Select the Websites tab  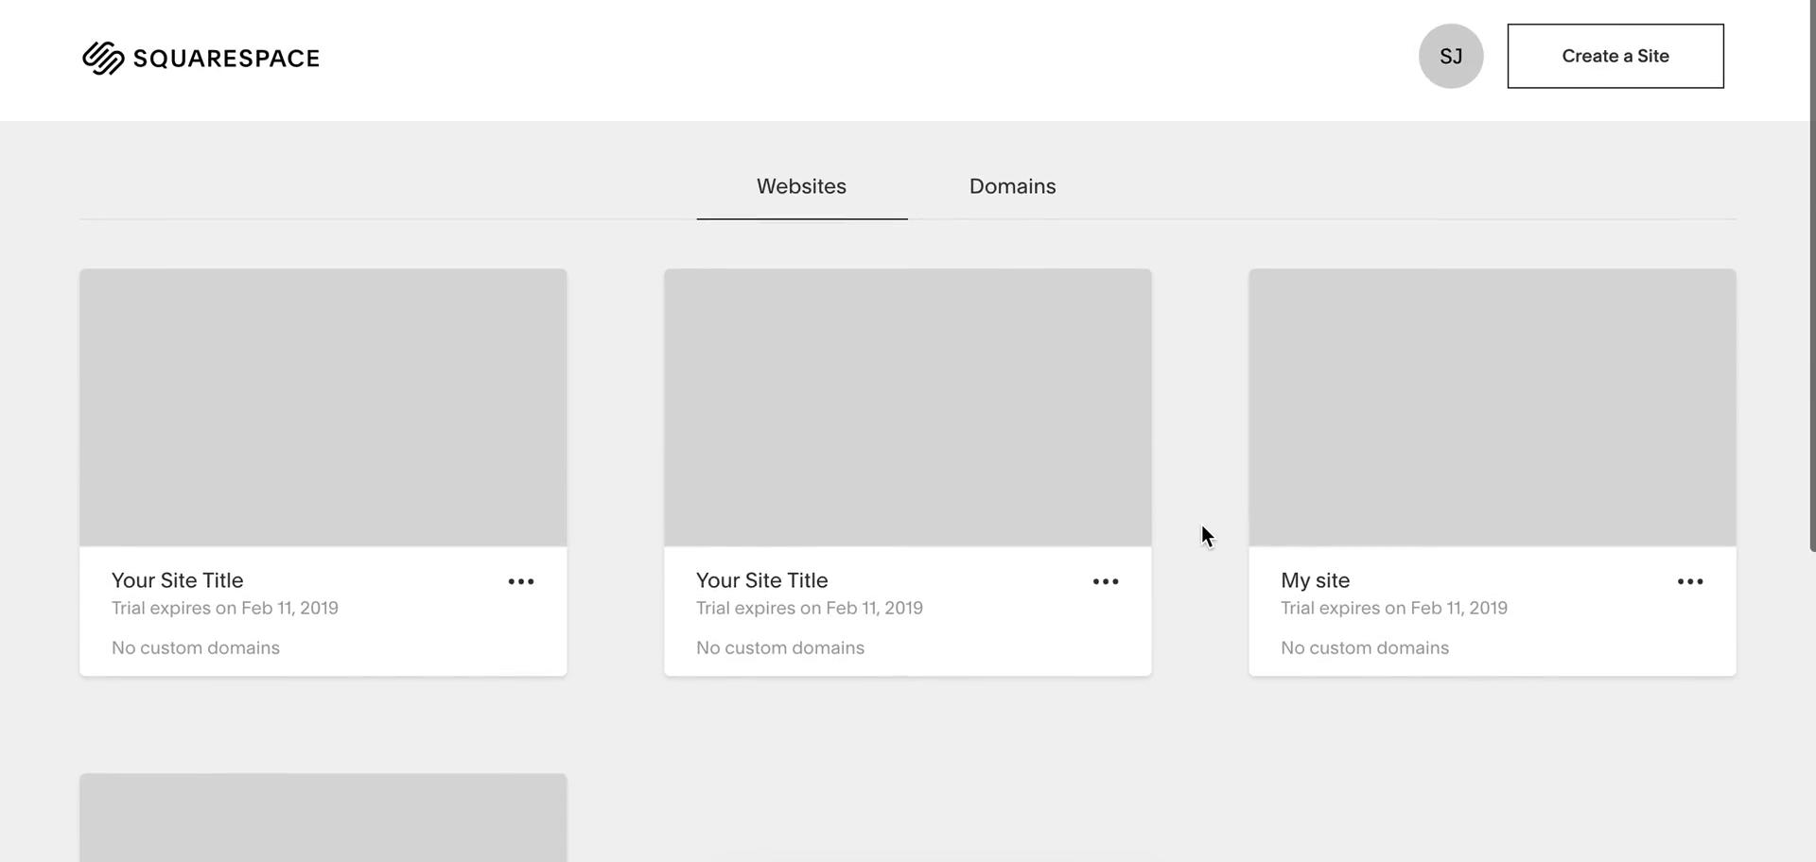point(801,186)
